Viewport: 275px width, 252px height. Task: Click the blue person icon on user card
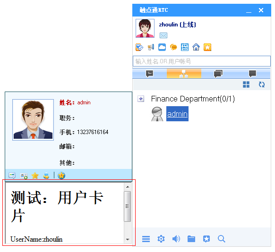tap(46, 176)
